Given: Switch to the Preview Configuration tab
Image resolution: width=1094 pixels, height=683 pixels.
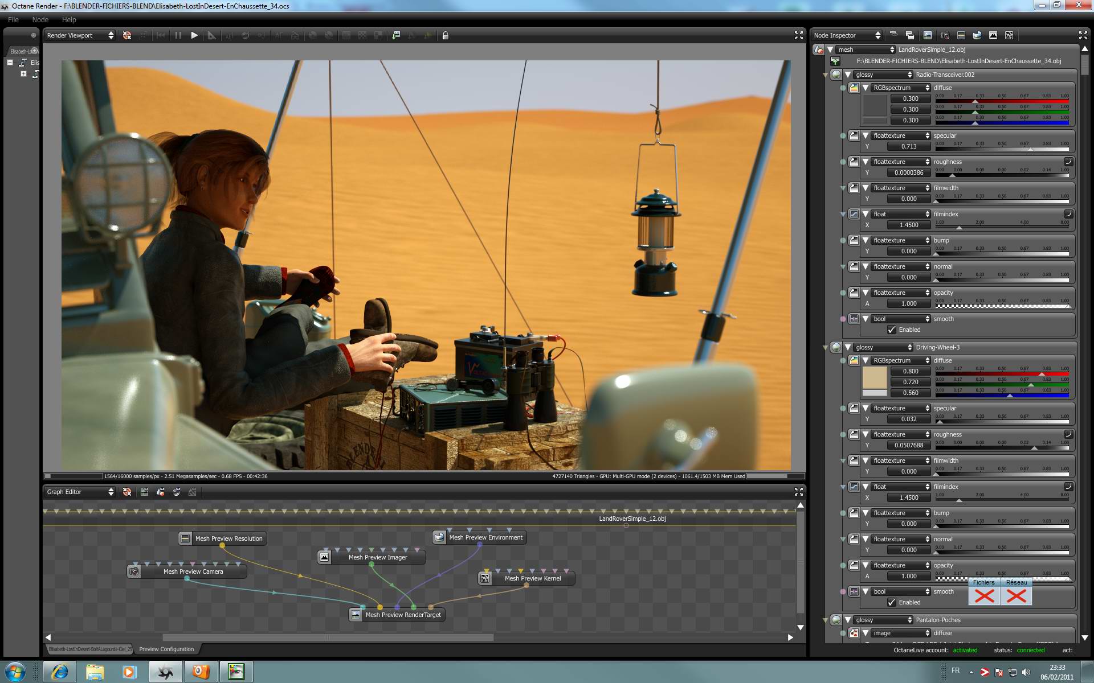Looking at the screenshot, I should (166, 649).
